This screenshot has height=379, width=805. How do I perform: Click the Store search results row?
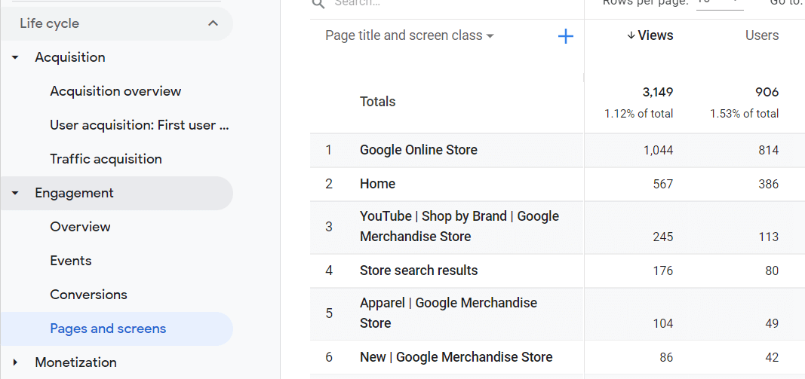click(419, 270)
